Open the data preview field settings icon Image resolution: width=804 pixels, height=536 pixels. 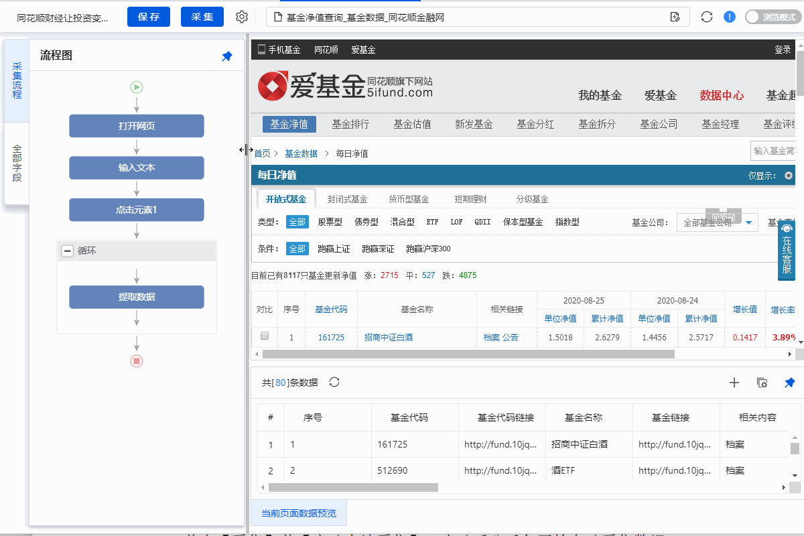tap(762, 383)
